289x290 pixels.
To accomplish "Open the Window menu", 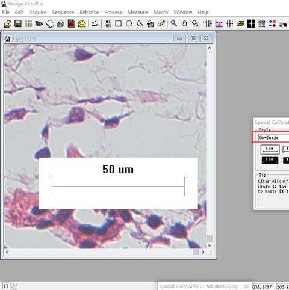I will pyautogui.click(x=183, y=13).
